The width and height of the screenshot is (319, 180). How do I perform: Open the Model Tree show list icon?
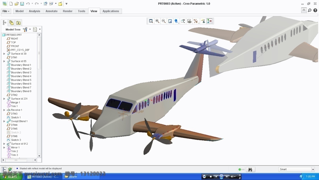[35, 29]
